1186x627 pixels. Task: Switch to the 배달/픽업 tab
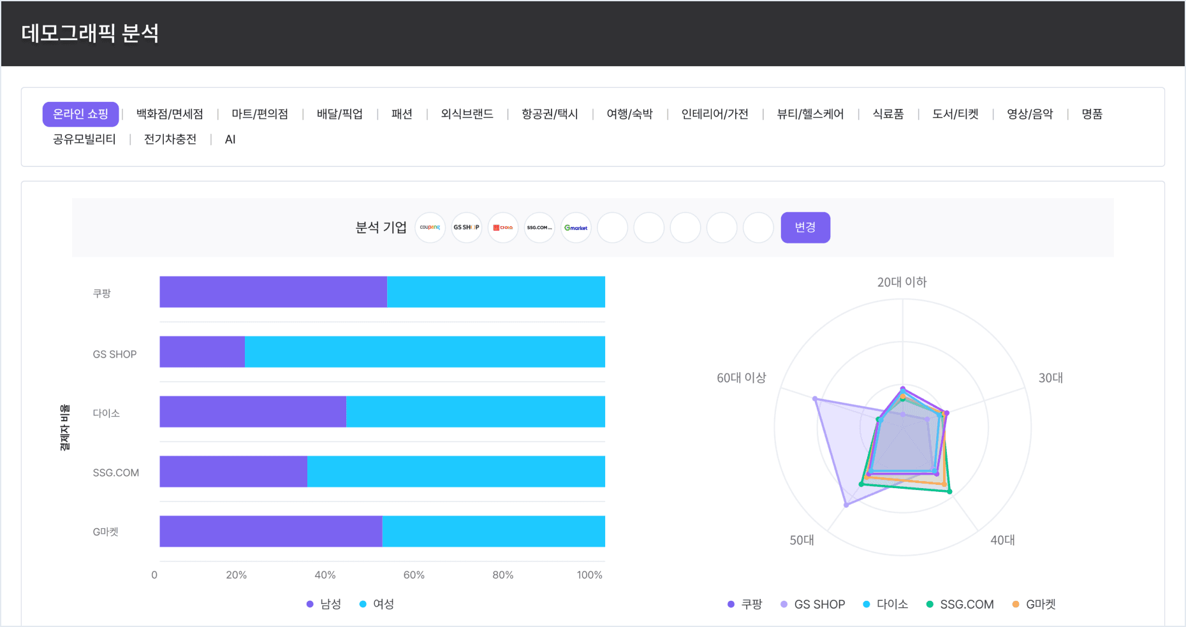tap(340, 114)
